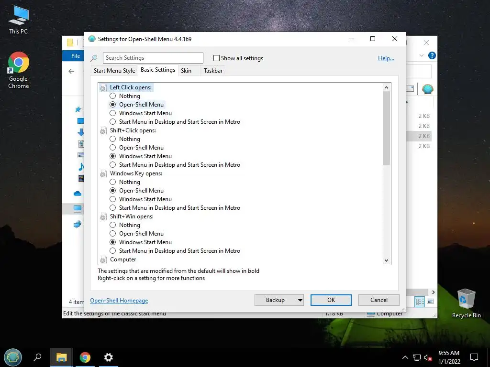Select Music note icon in Explorer sidebar
Screen dimensions: 490x367
81,167
